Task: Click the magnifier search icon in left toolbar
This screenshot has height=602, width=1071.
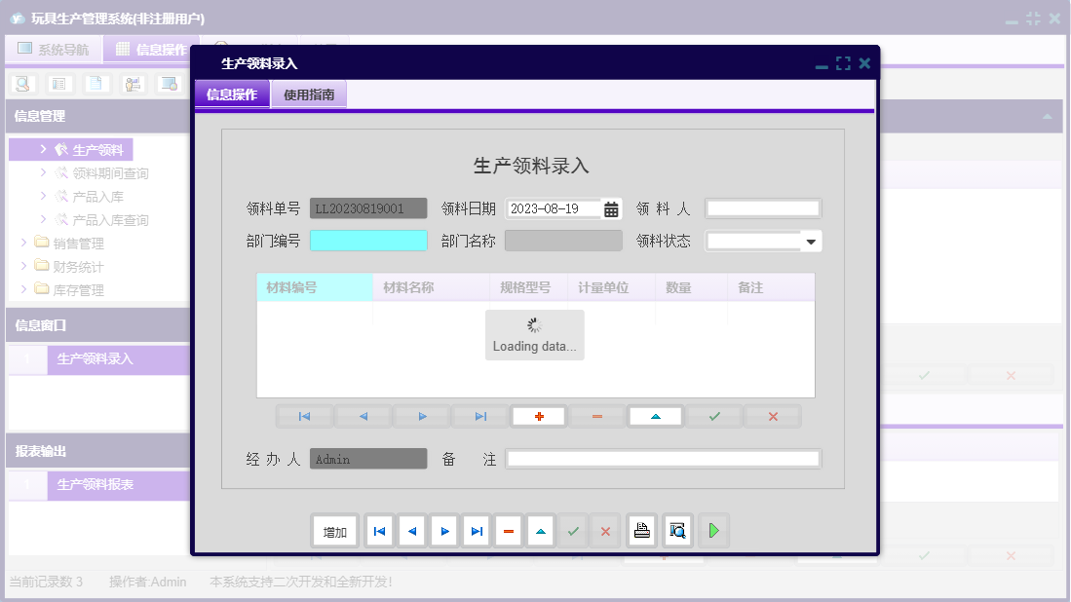Action: (21, 84)
